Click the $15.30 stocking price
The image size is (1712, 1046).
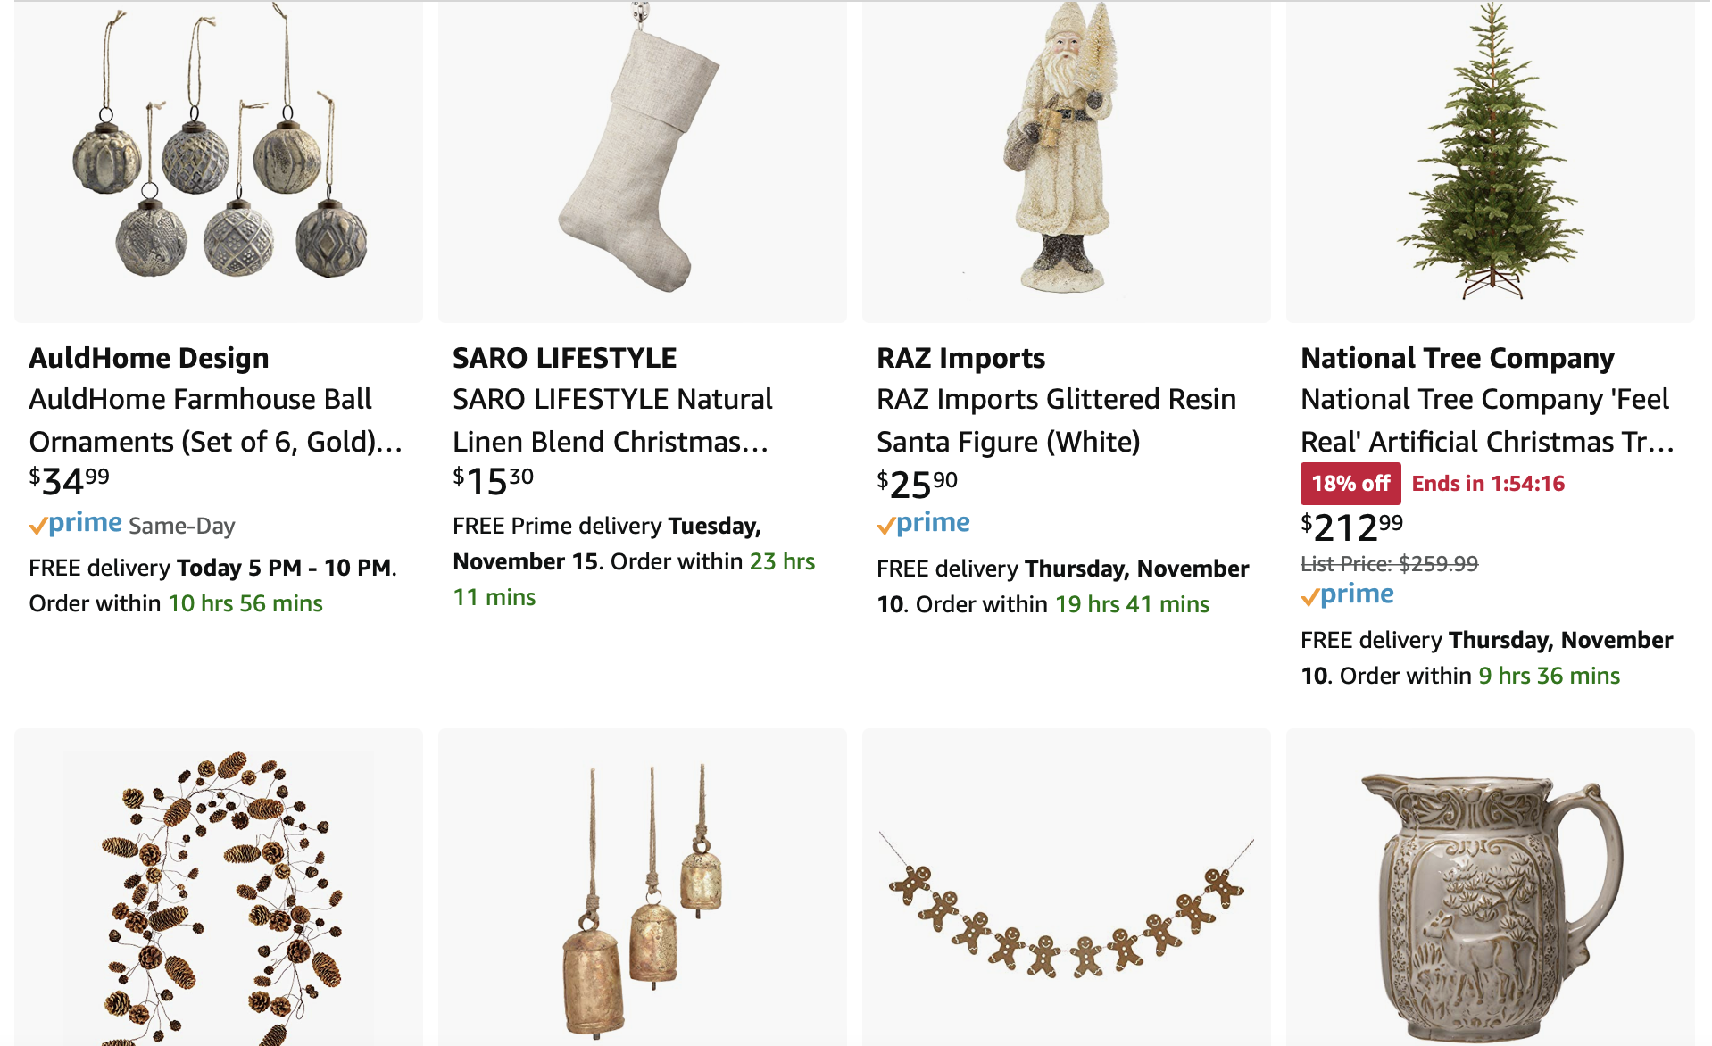(x=494, y=481)
